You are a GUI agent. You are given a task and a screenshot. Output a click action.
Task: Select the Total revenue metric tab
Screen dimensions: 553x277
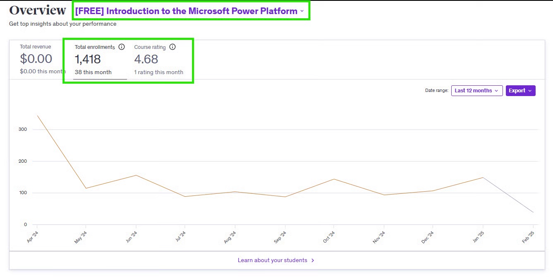(x=36, y=59)
